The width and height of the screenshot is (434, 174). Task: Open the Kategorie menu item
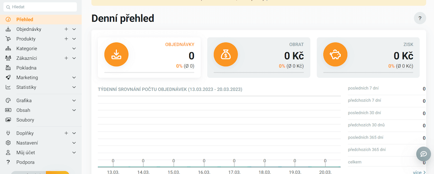(26, 48)
